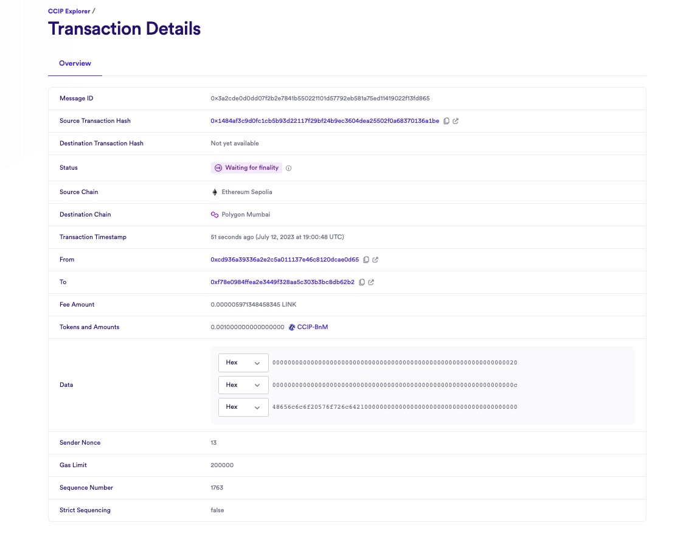Viewport: 680px width, 539px height.
Task: Click the token amount '0.001000000000000000'
Action: click(248, 327)
